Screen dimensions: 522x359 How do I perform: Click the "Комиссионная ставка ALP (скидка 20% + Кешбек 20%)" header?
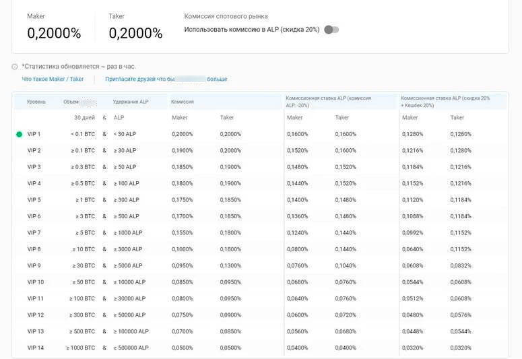click(445, 102)
